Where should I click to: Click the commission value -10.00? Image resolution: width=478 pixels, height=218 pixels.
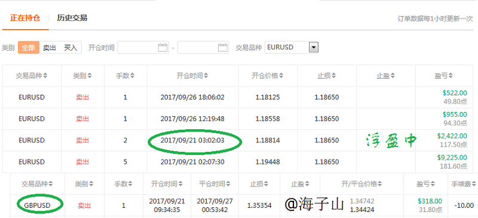click(464, 205)
